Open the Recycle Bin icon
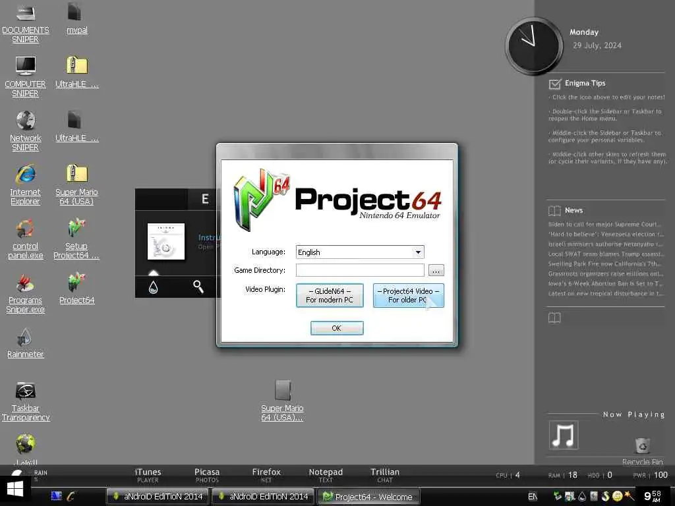 pyautogui.click(x=642, y=451)
